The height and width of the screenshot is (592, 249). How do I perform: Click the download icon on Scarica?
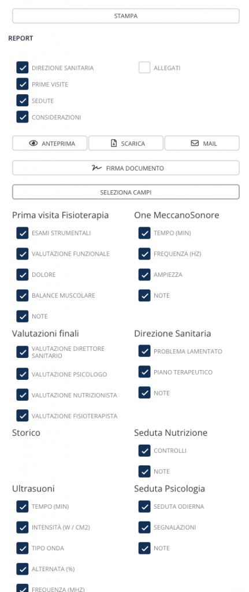pyautogui.click(x=114, y=143)
